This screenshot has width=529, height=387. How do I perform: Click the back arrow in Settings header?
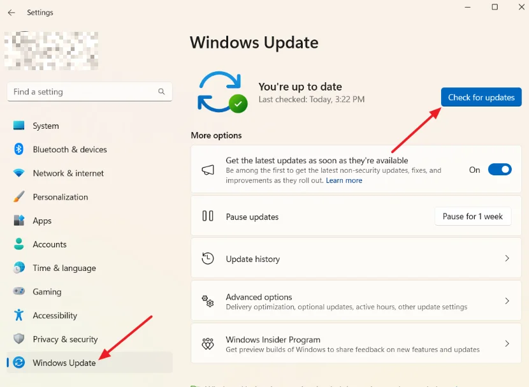pos(11,13)
